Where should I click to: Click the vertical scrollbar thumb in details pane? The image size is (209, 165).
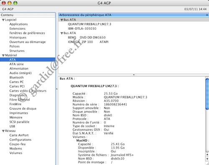[207, 94]
